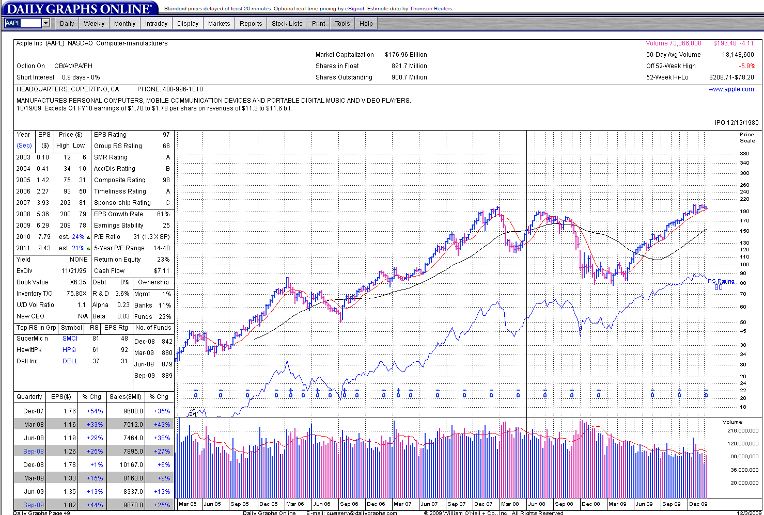Switch to the Weekly chart view
The image size is (764, 515).
pyautogui.click(x=94, y=24)
